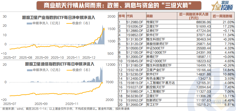
Task: Click the value 11197.63
Action: 203,100
